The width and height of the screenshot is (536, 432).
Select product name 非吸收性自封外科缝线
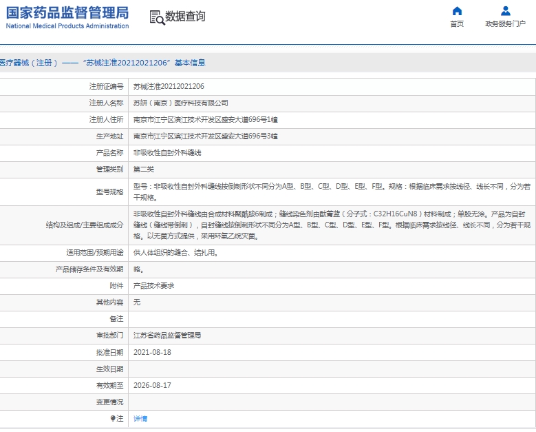167,153
